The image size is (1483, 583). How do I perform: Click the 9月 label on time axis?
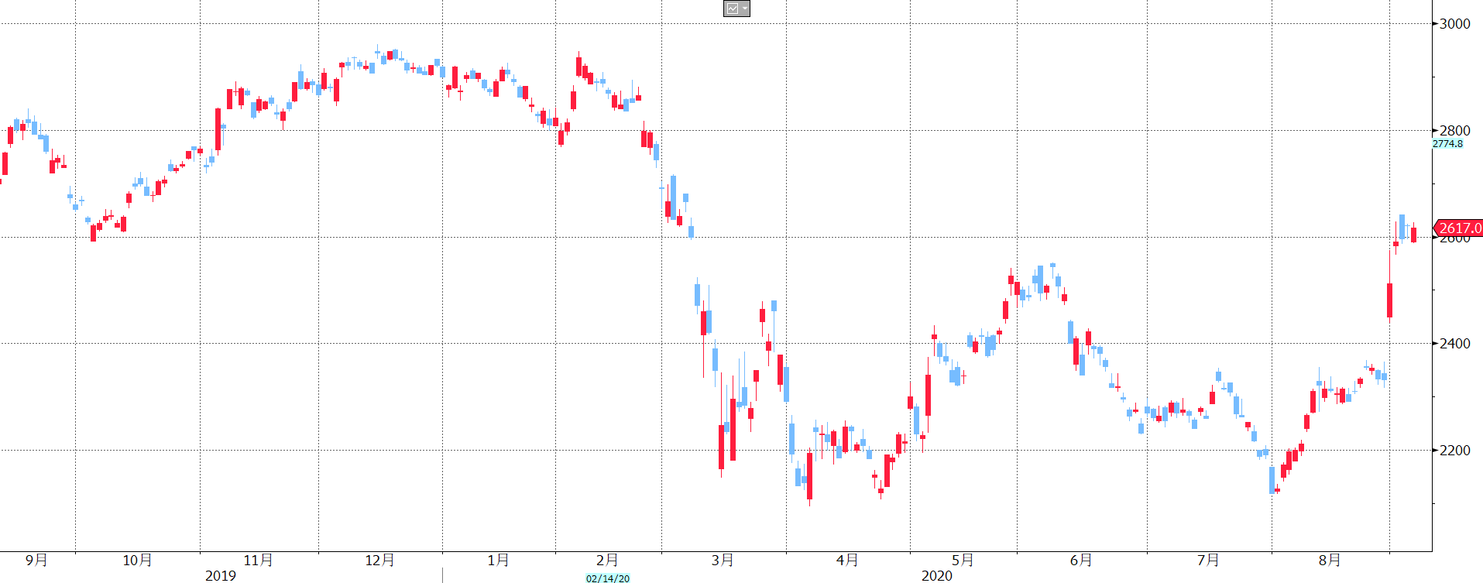pos(36,560)
